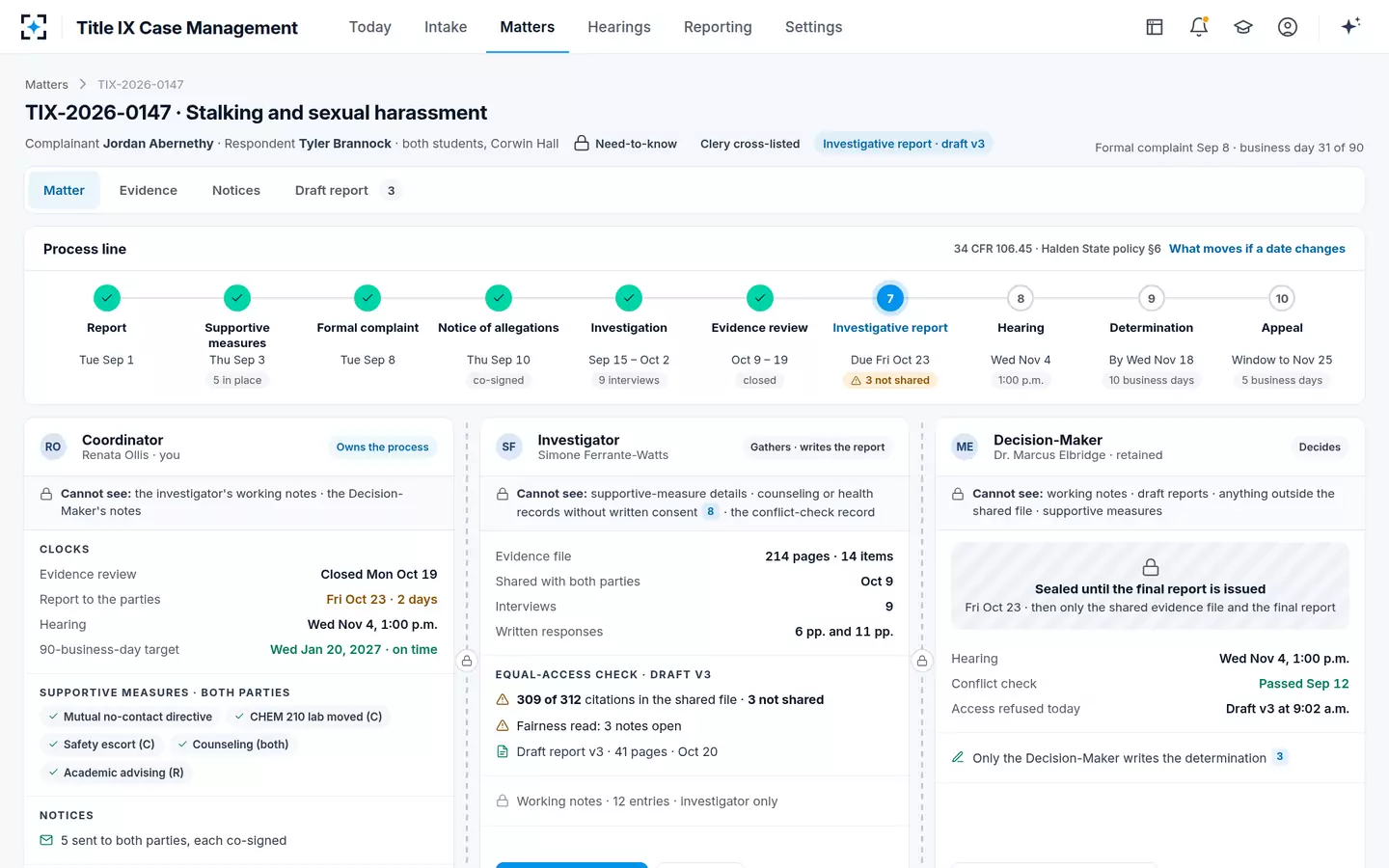
Task: Click the Safety escort (C) chip
Action: pos(101,745)
